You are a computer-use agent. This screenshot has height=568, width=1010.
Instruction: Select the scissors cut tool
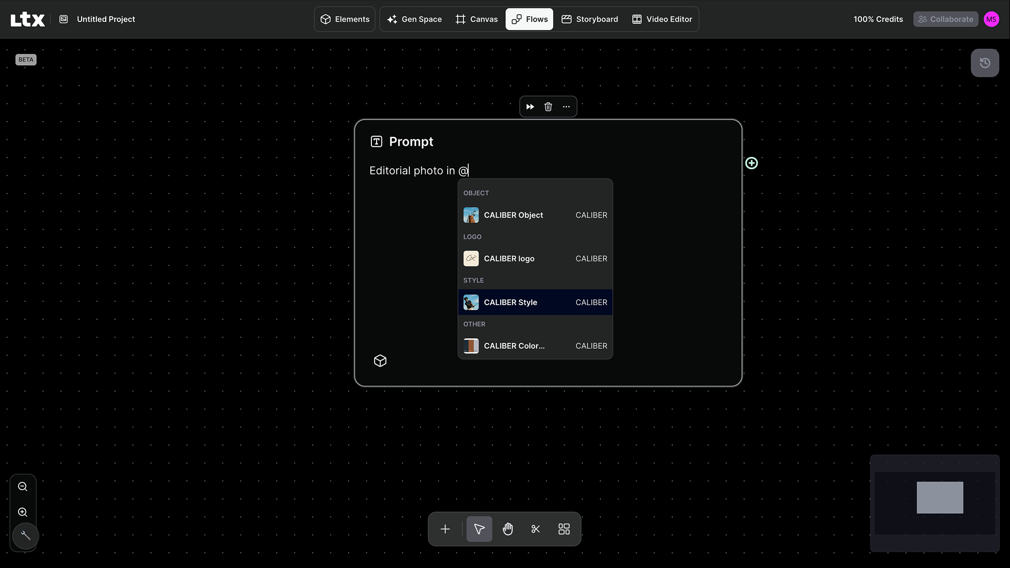(x=536, y=529)
